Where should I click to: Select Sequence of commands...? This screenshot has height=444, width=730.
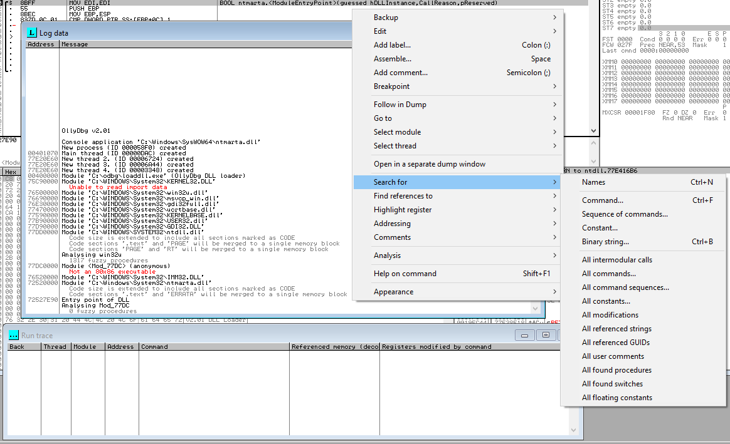(x=643, y=214)
